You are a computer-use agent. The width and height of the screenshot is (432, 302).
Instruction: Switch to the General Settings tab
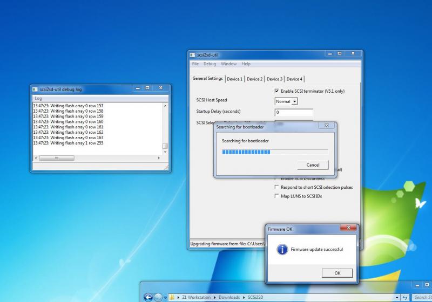(207, 78)
